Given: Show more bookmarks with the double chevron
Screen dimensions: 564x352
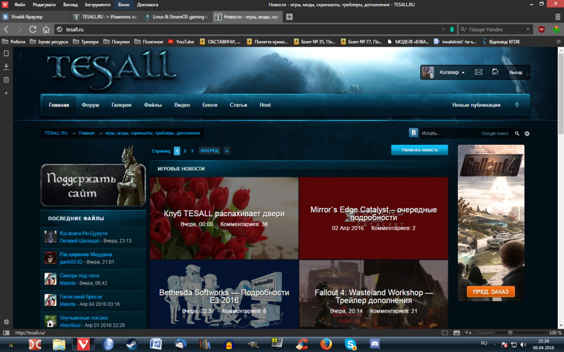Looking at the screenshot, I should pyautogui.click(x=558, y=42).
